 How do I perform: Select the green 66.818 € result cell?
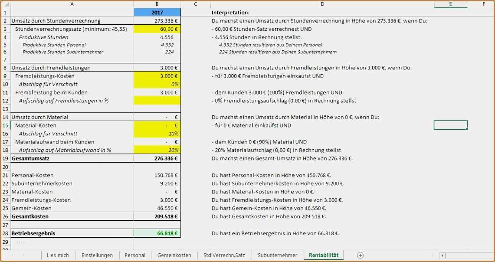click(157, 234)
